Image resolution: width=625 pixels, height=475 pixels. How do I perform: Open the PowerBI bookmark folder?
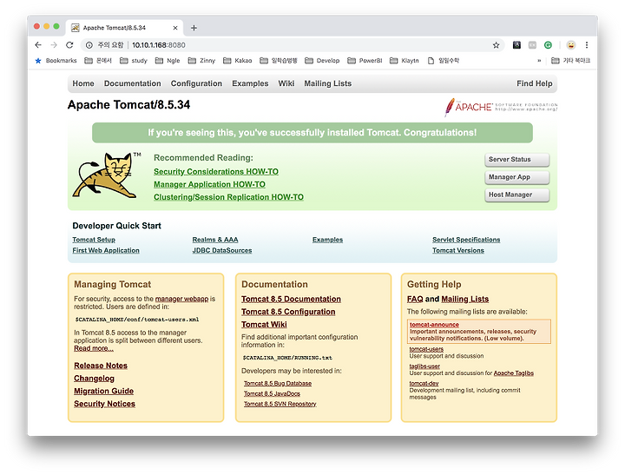pyautogui.click(x=365, y=61)
